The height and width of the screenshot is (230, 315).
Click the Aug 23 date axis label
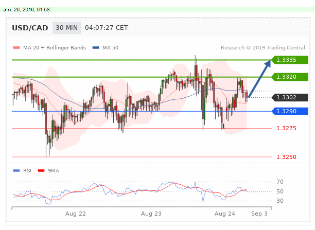pyautogui.click(x=151, y=214)
